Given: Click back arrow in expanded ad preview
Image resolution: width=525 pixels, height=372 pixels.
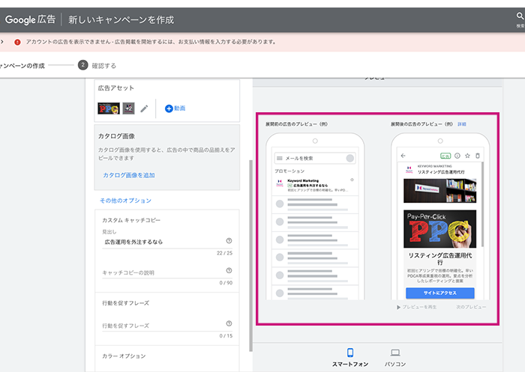Looking at the screenshot, I should click(403, 156).
